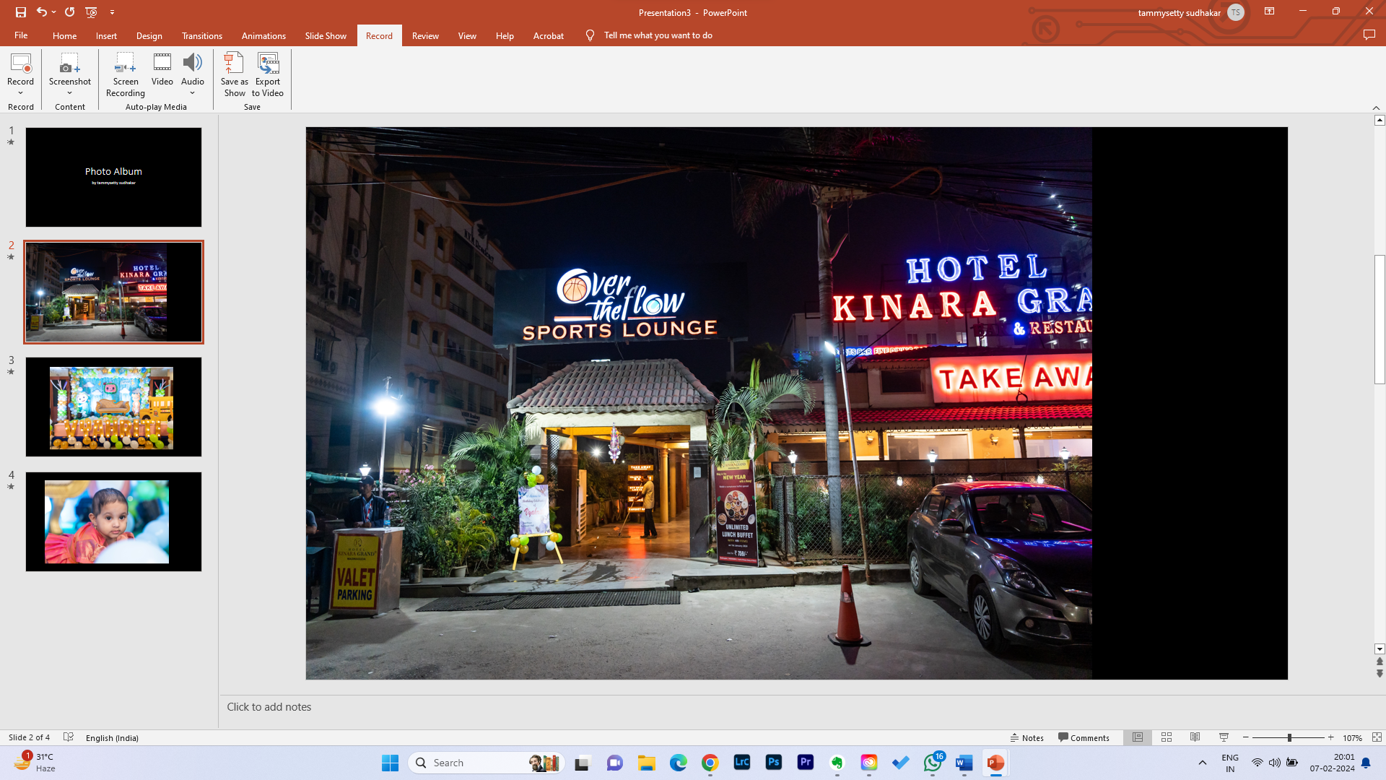The width and height of the screenshot is (1386, 780).
Task: Undo the last action
Action: pyautogui.click(x=41, y=12)
